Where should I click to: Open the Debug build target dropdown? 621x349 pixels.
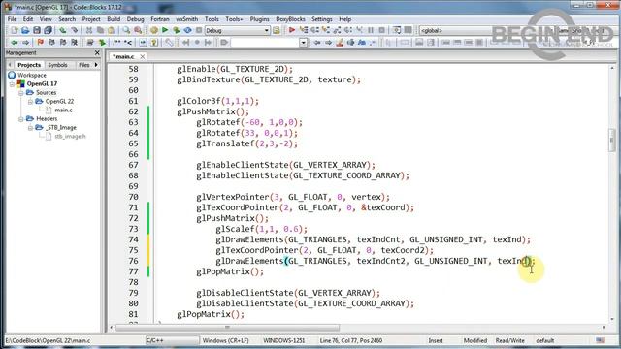[x=266, y=30]
